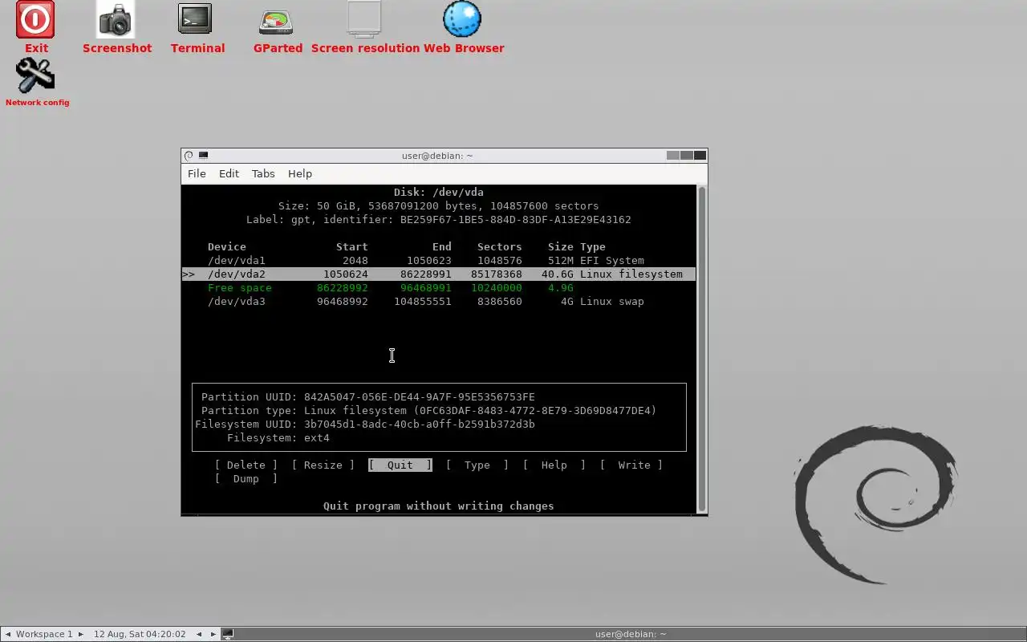
Task: Click the Debian swirl icon in terminal title bar
Action: click(189, 156)
